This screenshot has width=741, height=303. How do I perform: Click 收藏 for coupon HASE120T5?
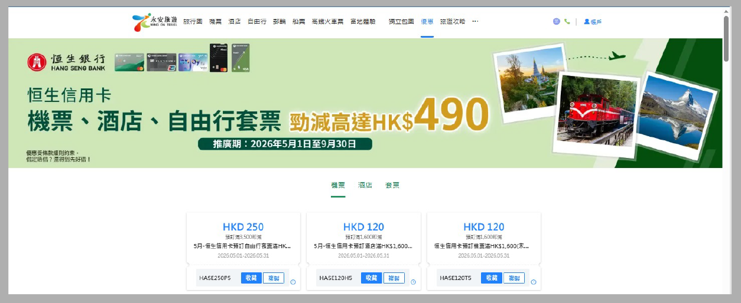click(492, 278)
